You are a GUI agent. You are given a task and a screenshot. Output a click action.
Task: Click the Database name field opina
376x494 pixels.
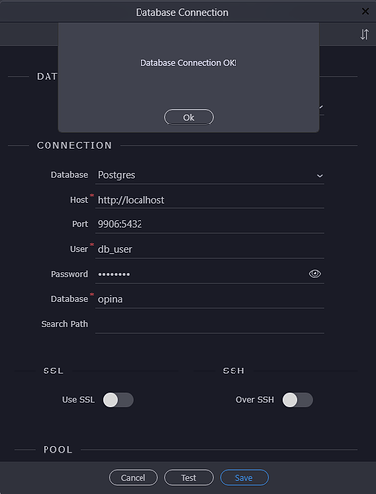coord(210,299)
